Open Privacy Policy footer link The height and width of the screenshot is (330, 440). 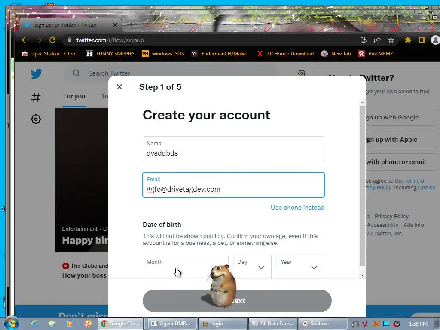coord(391,217)
